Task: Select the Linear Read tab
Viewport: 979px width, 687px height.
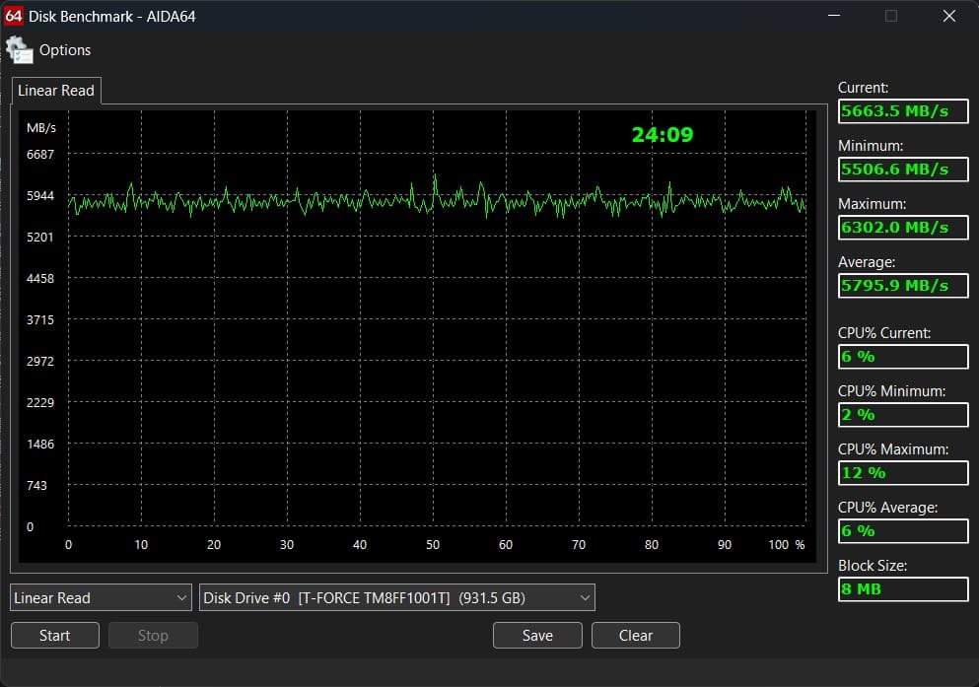Action: tap(56, 91)
